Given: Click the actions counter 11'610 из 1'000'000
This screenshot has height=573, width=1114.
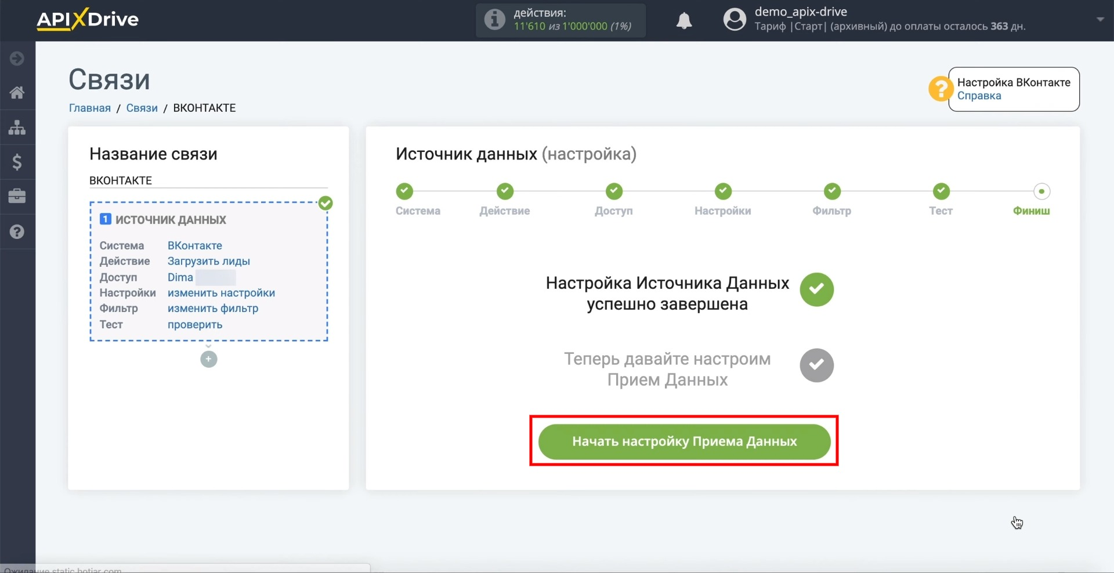Looking at the screenshot, I should click(x=572, y=26).
